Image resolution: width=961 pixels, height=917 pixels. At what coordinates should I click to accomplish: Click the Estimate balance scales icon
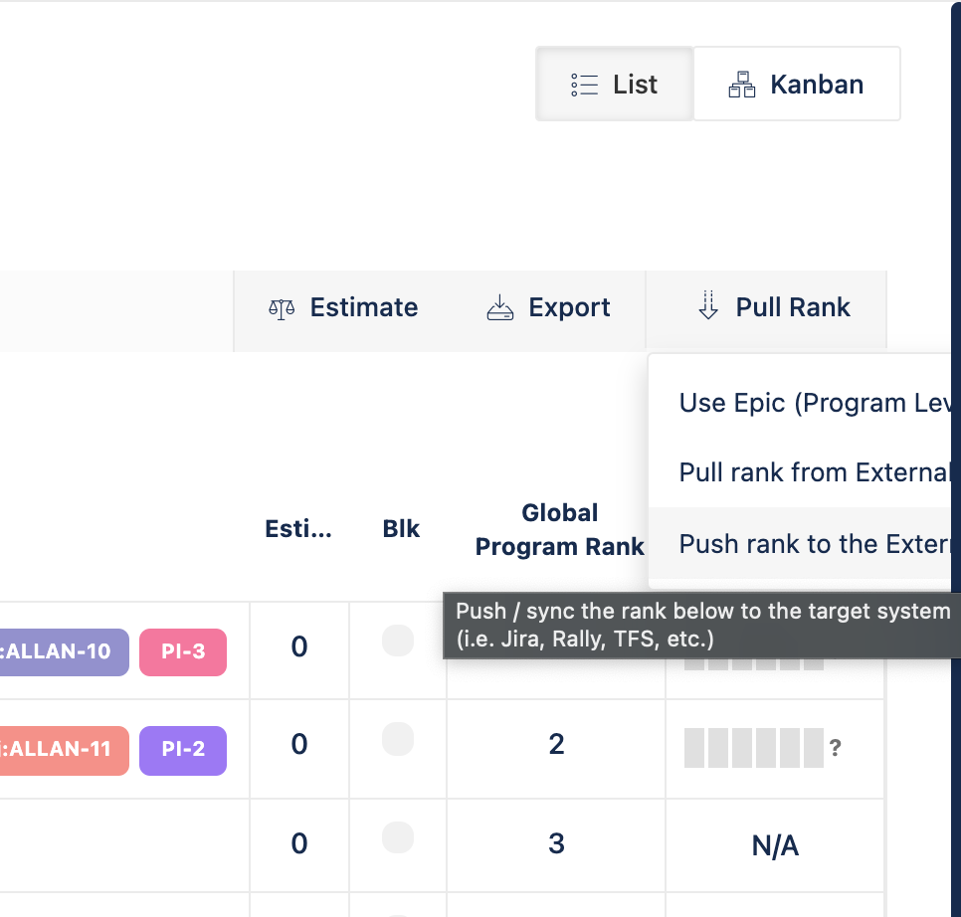(282, 308)
